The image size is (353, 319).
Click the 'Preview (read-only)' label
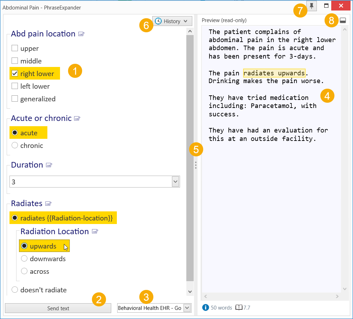(x=224, y=20)
